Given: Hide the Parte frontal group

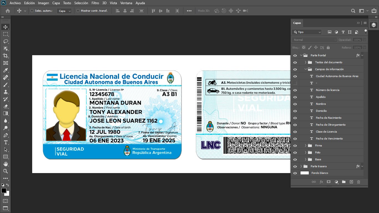Looking at the screenshot, I should coord(295,55).
